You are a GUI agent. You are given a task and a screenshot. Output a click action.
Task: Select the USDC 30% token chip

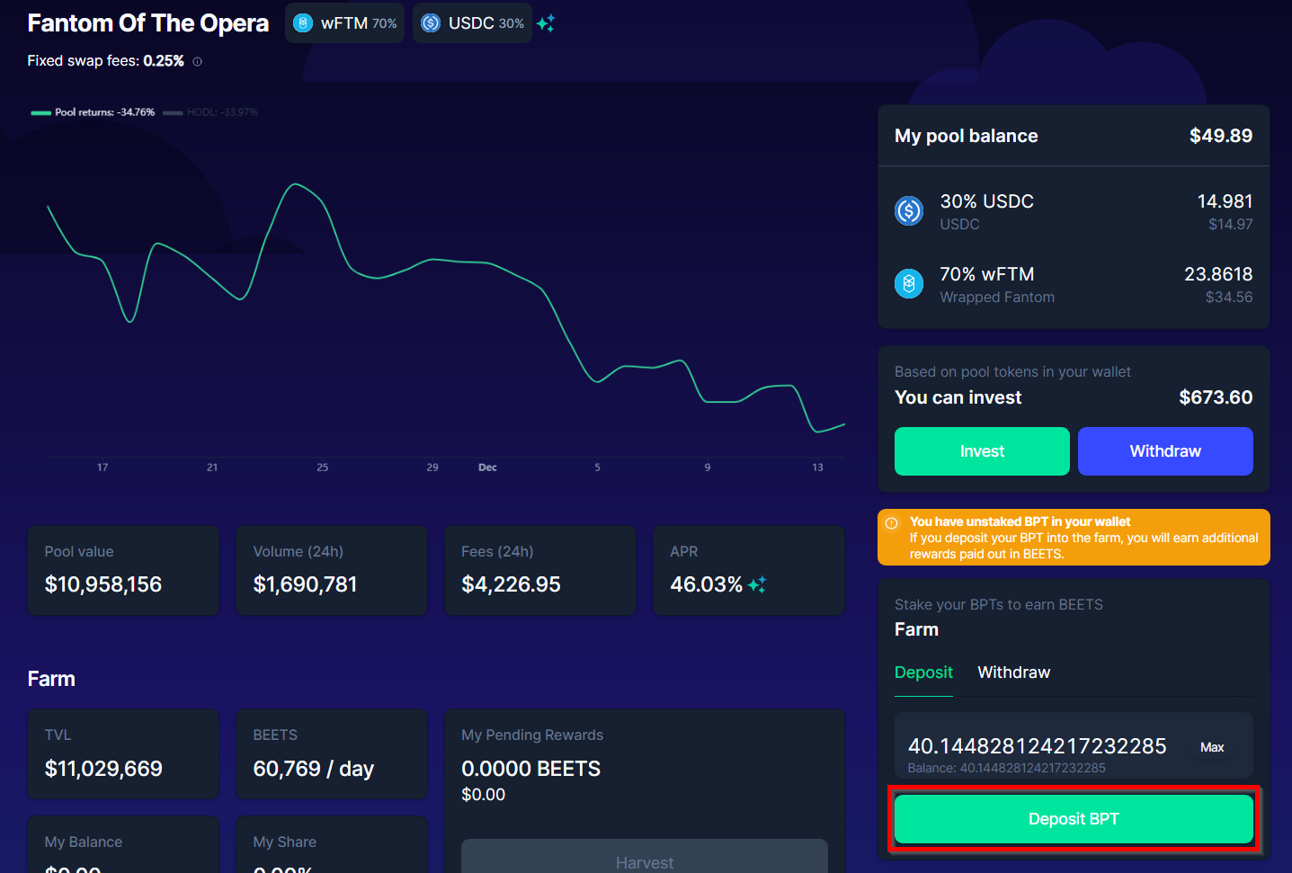[472, 23]
